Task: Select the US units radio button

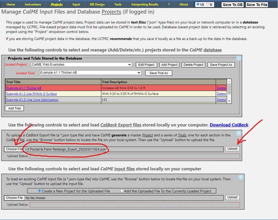Action: [198, 5]
